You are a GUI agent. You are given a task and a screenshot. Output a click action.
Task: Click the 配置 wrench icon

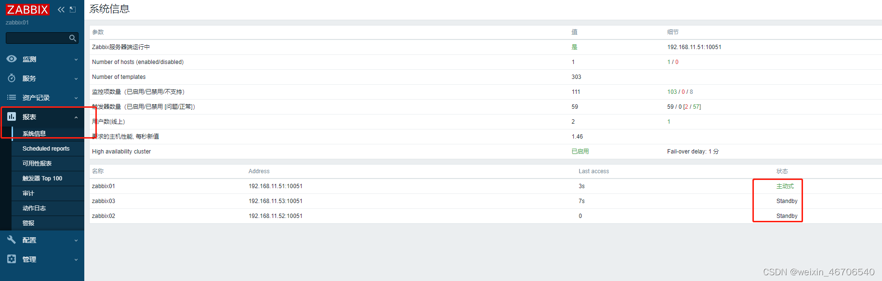pyautogui.click(x=12, y=240)
